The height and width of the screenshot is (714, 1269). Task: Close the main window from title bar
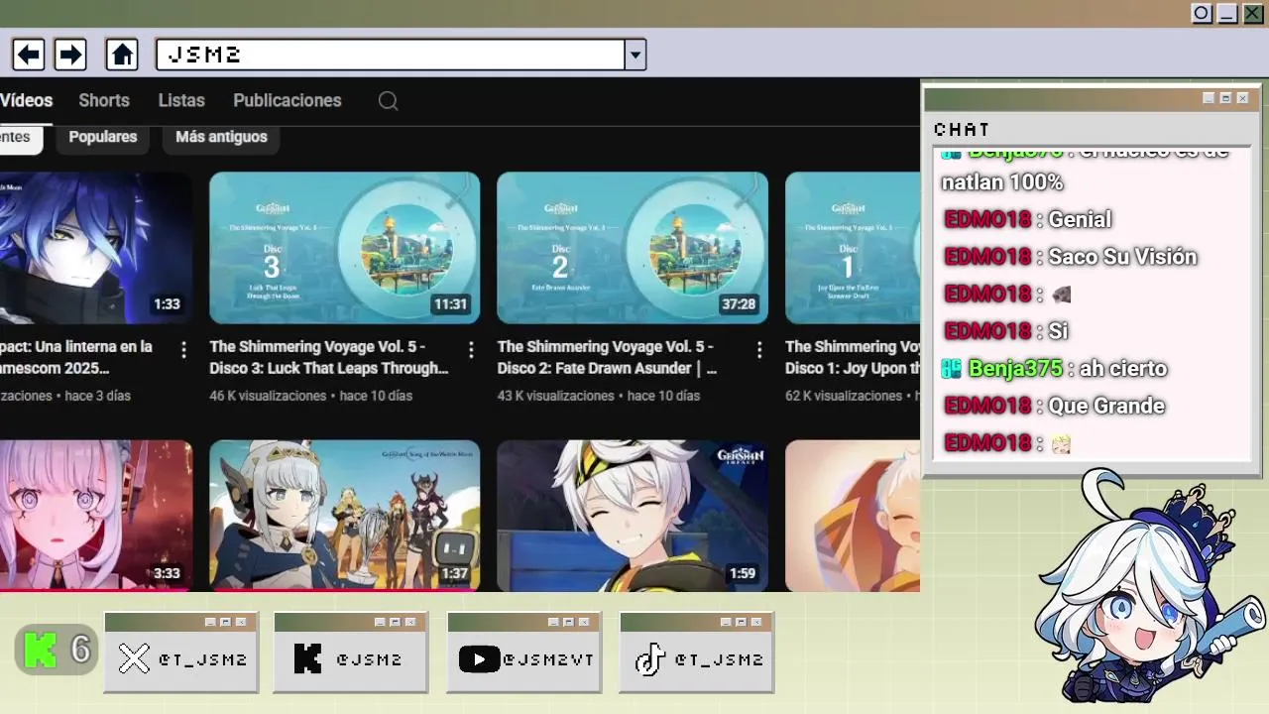click(x=1253, y=13)
